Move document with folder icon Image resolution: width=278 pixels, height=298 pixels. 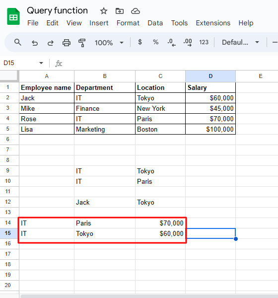point(120,11)
